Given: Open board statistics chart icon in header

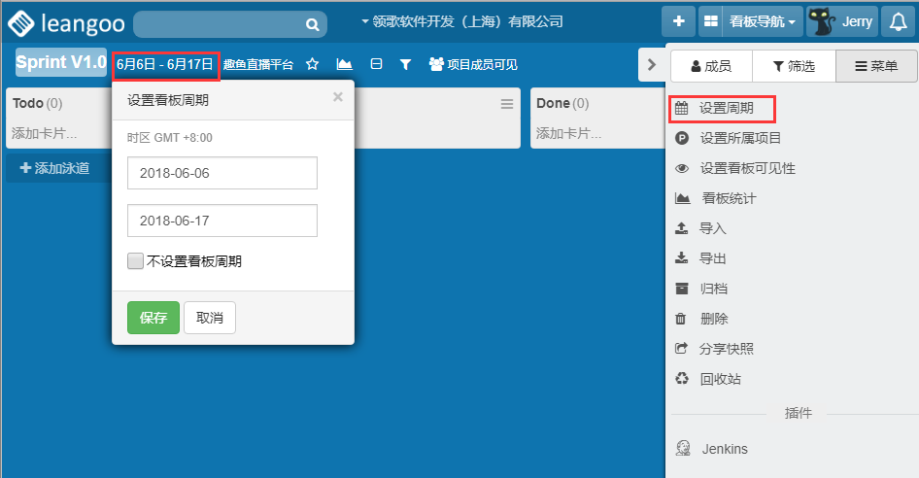Looking at the screenshot, I should 344,64.
